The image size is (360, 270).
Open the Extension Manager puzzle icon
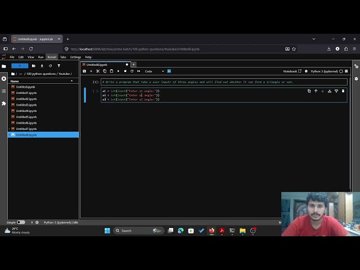pos(4,103)
